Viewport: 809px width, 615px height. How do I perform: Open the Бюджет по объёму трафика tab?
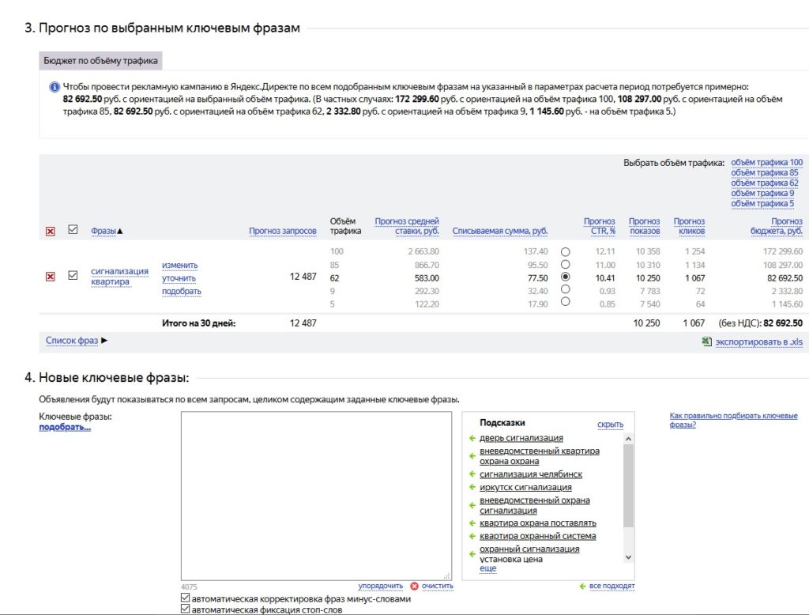click(100, 60)
